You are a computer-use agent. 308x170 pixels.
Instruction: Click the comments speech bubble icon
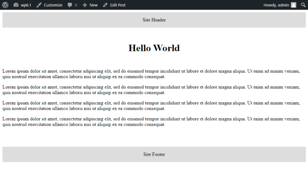pos(70,5)
